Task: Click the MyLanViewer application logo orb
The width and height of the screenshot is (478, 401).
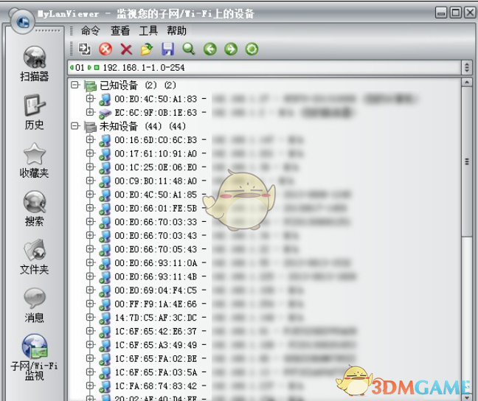Action: [22, 21]
